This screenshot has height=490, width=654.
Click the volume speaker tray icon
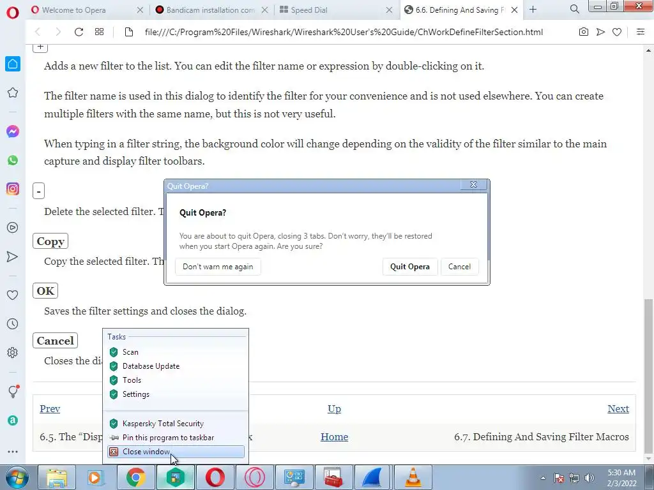(589, 478)
